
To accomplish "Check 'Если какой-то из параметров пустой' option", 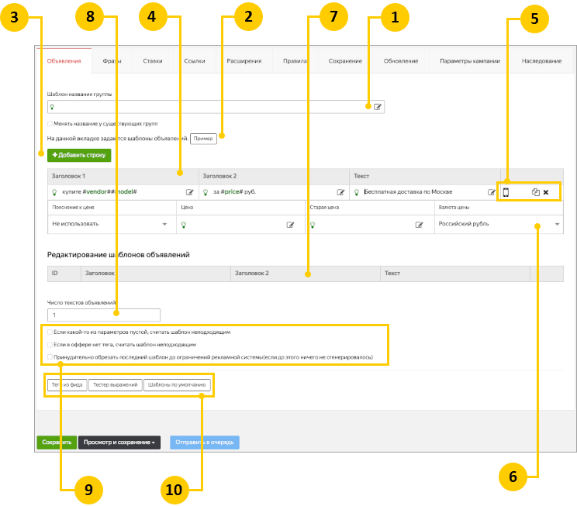I will 50,332.
